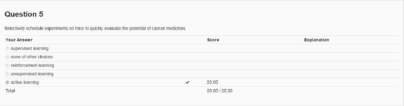Pick the unsupervised learning radio button
The width and height of the screenshot is (404, 106).
(7, 74)
